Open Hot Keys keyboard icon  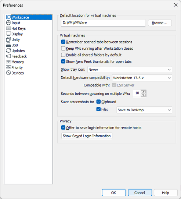[8, 28]
